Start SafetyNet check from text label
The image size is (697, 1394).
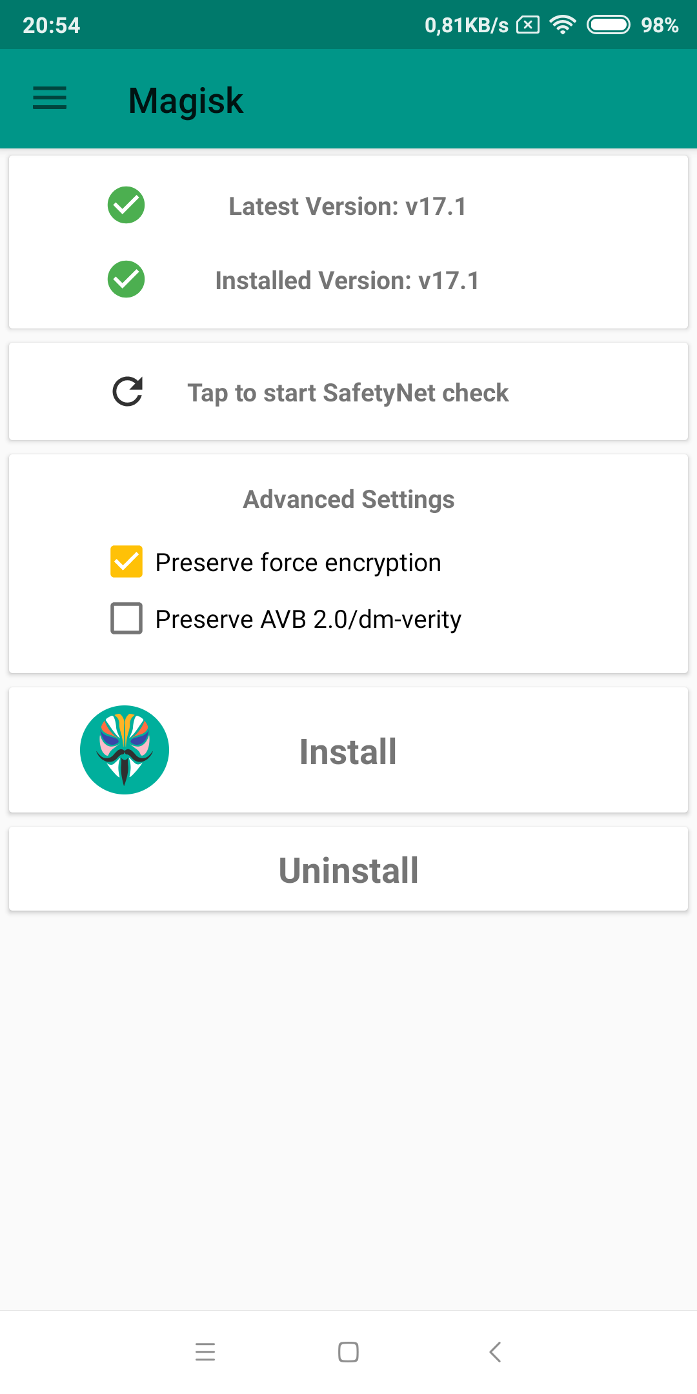348,393
